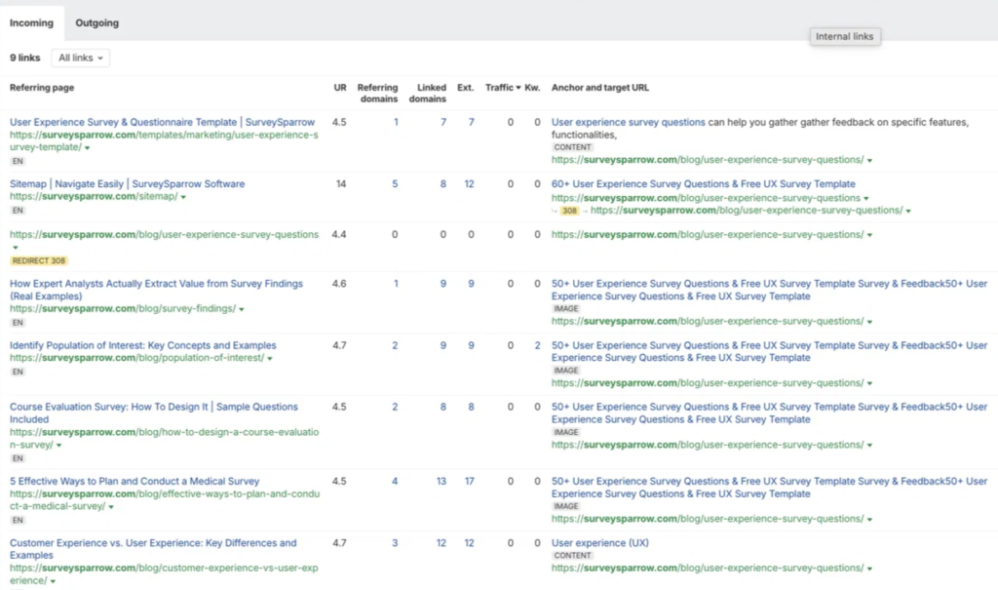This screenshot has height=590, width=998.
Task: Click the EN language tag under Sitemap URL
Action: 18,211
